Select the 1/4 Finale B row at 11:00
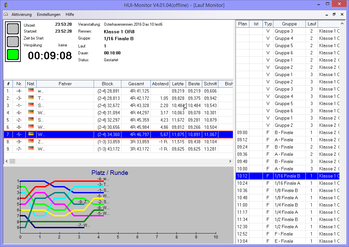This screenshot has width=349, height=247. (288, 205)
